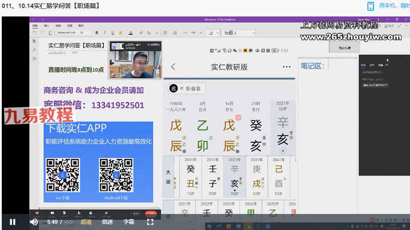Image resolution: width=410 pixels, height=230 pixels.
Task: Toggle italic formatting in OneNote toolbar
Action: pyautogui.click(x=105, y=32)
